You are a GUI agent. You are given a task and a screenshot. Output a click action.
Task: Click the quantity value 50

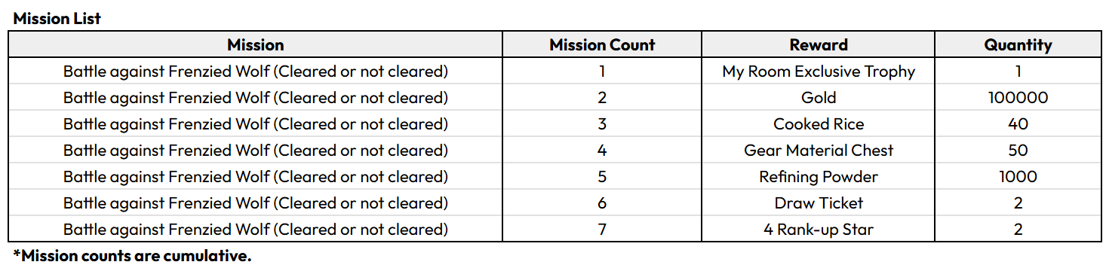1018,151
